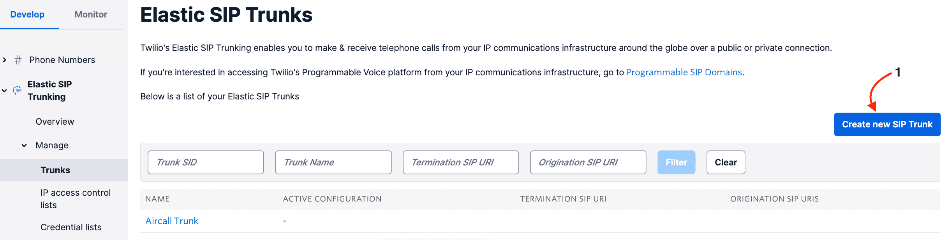948x240 pixels.
Task: Open Credential lists in sidebar
Action: click(71, 227)
